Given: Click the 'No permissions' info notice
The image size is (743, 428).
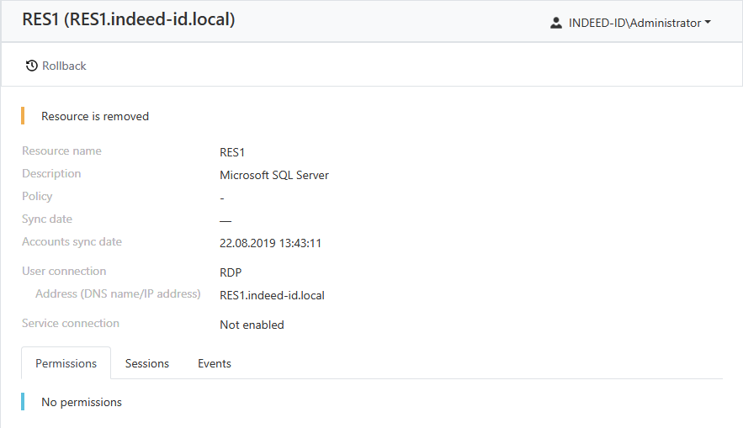Looking at the screenshot, I should (82, 402).
